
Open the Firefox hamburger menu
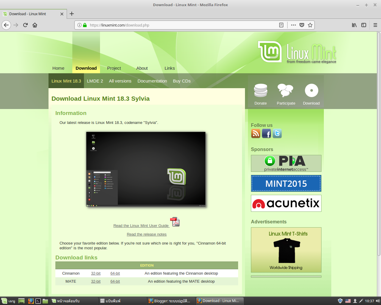[x=375, y=25]
